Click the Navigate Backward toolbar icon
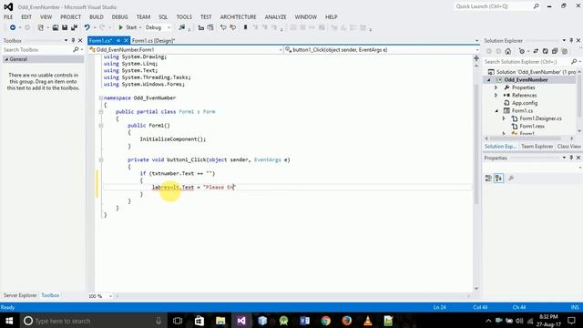The height and width of the screenshot is (328, 583). pyautogui.click(x=12, y=27)
